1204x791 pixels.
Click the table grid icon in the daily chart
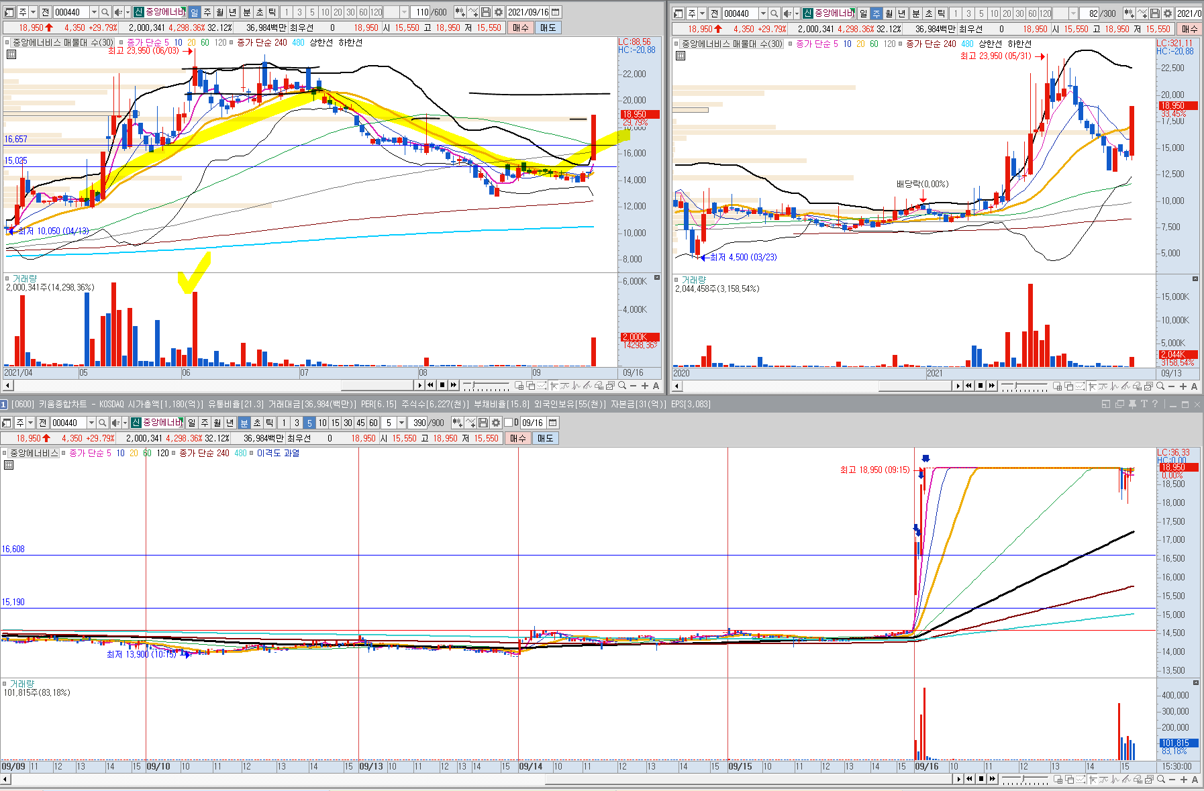pyautogui.click(x=11, y=54)
